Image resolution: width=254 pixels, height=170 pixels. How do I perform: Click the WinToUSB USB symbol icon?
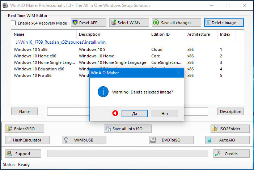pos(66,140)
